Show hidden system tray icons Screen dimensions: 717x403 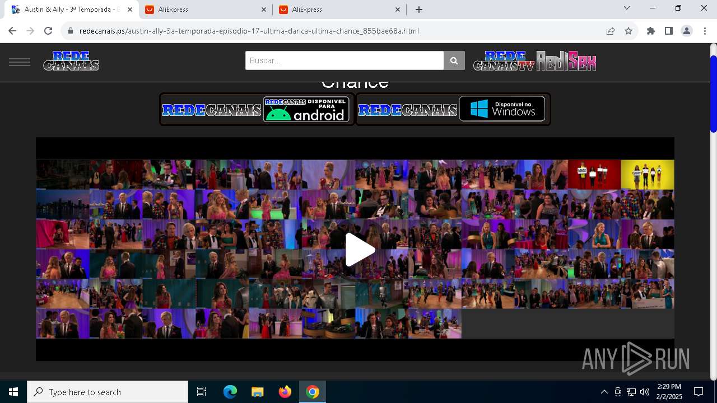(x=604, y=392)
